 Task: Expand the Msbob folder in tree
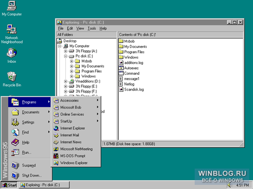click(72, 61)
